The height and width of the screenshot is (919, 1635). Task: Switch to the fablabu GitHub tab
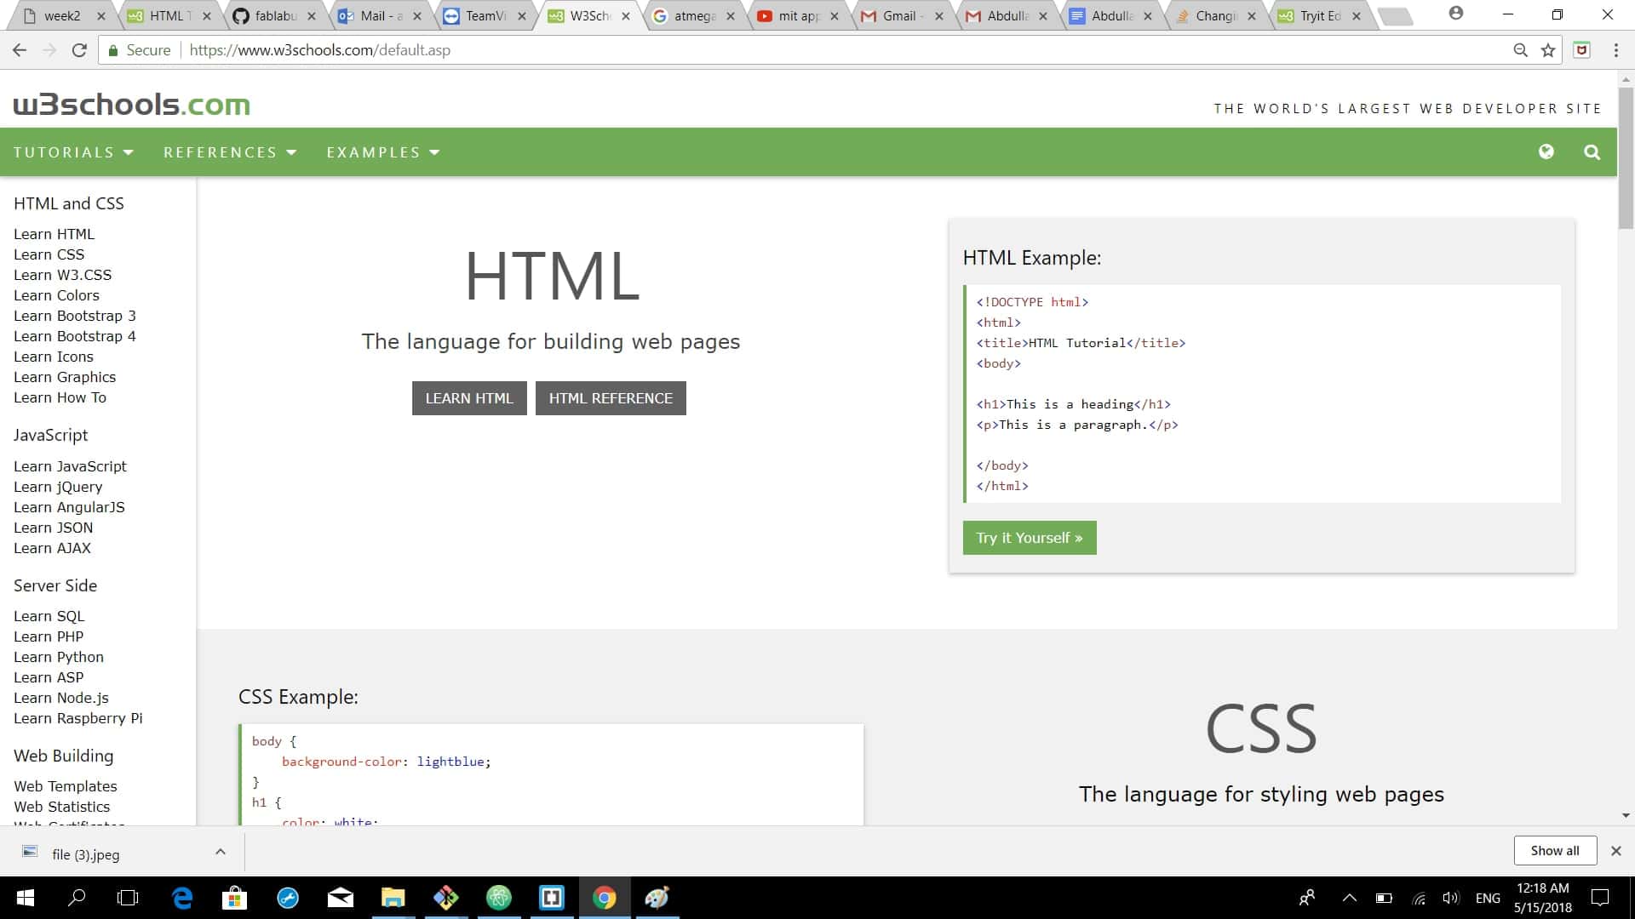tap(274, 15)
